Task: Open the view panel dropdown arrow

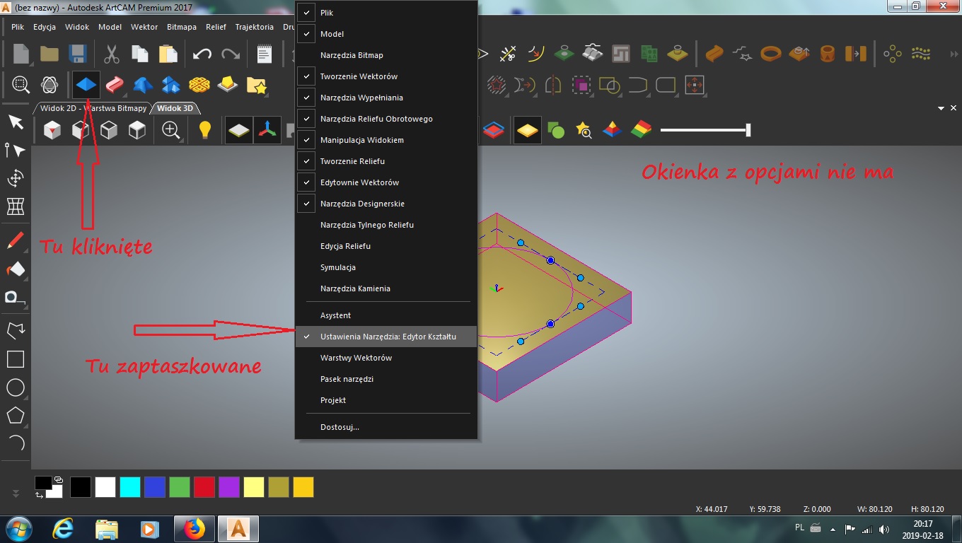Action: click(x=941, y=108)
